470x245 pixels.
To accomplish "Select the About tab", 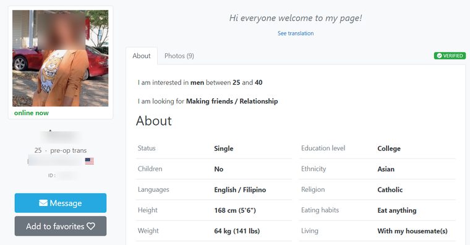I will click(142, 56).
